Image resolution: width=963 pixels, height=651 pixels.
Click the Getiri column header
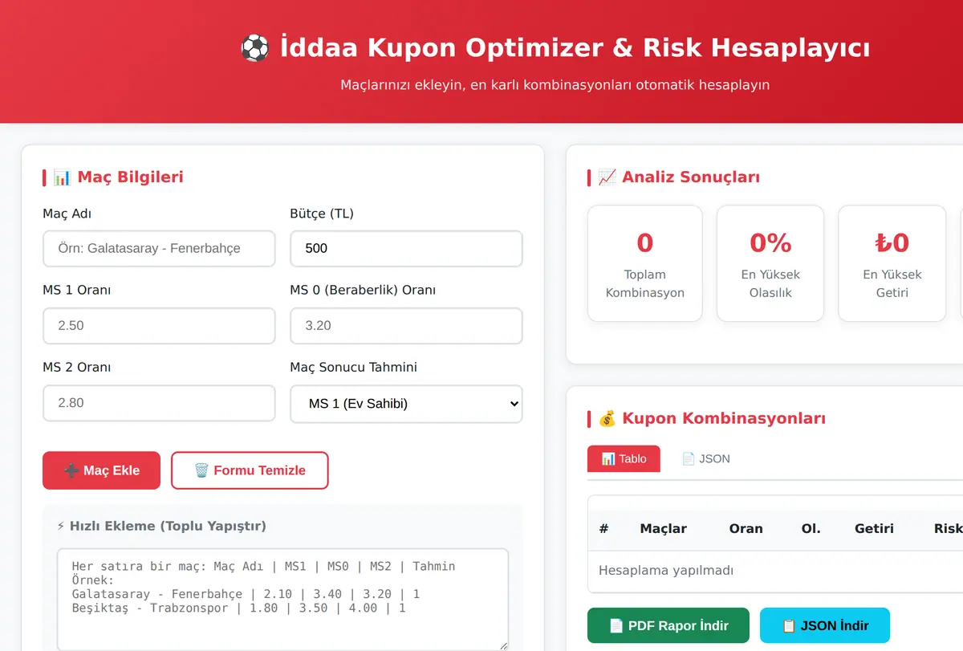(874, 528)
